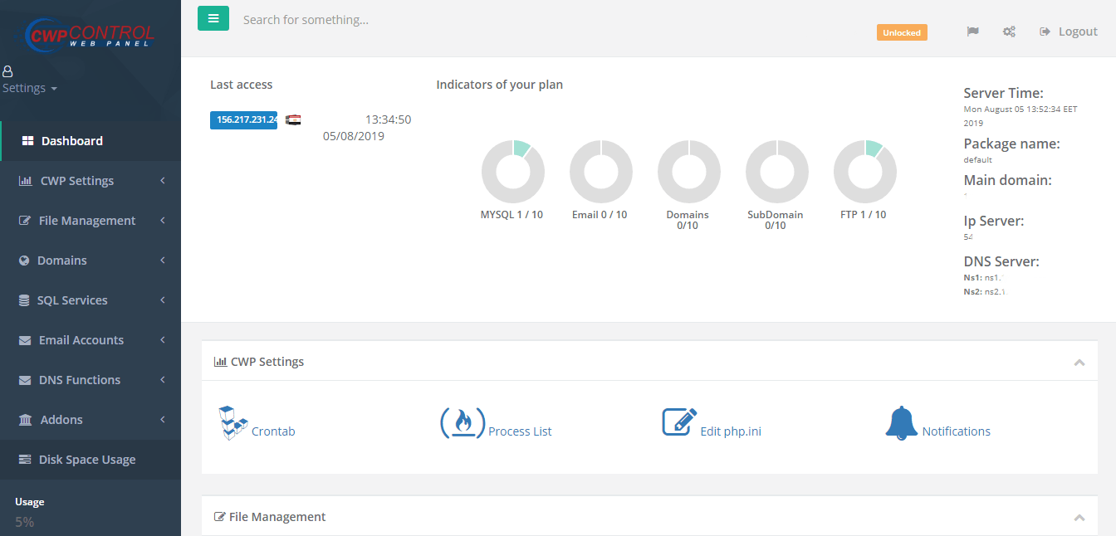Expand the Domains sidebar chevron

163,261
